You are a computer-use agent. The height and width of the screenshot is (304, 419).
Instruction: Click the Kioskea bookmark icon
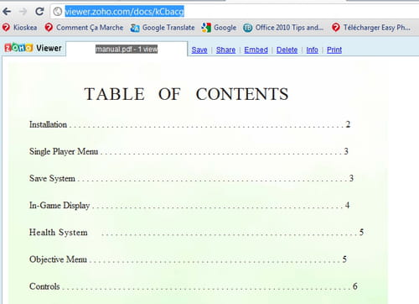coord(6,28)
